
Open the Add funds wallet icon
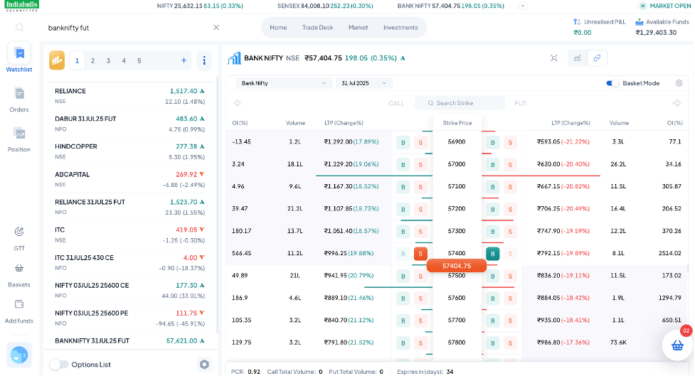(19, 304)
